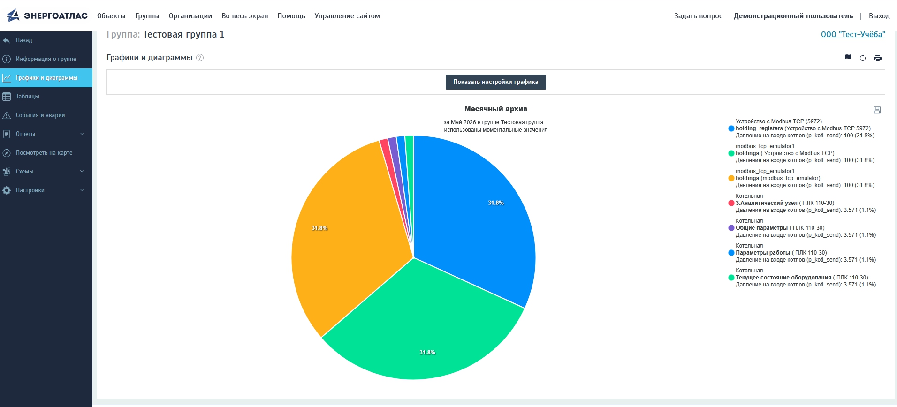Image resolution: width=897 pixels, height=407 pixels.
Task: Open the ООО "Тест-Учёба" link
Action: [x=853, y=34]
